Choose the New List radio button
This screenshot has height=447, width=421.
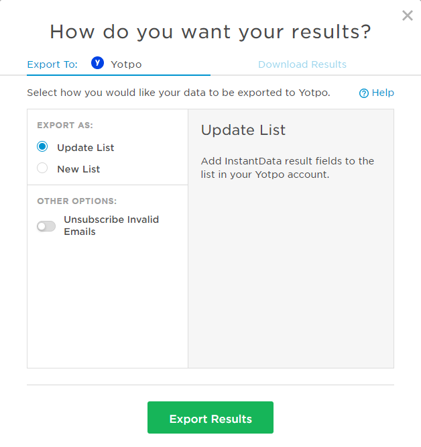pyautogui.click(x=43, y=168)
